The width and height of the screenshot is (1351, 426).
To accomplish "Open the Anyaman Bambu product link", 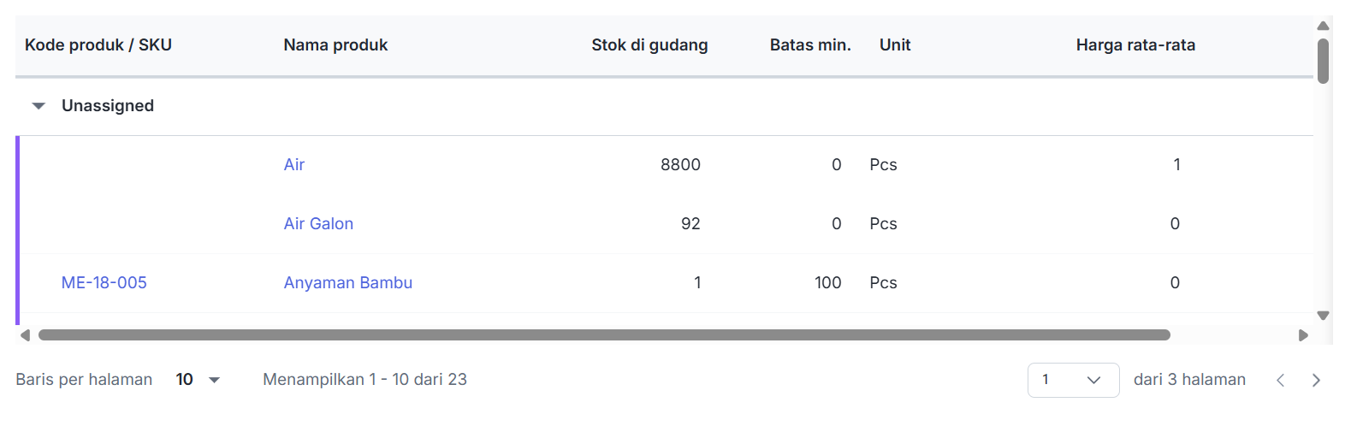I will tap(348, 283).
